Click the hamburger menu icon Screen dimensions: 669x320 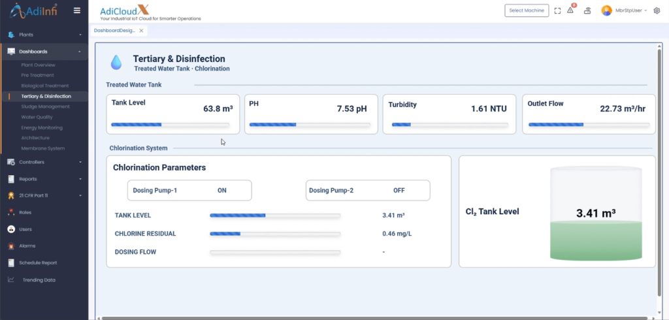pos(77,10)
